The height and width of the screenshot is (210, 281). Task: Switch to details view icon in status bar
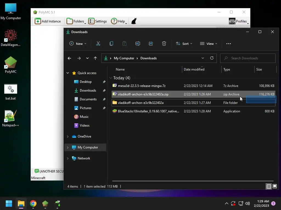[x=269, y=186]
